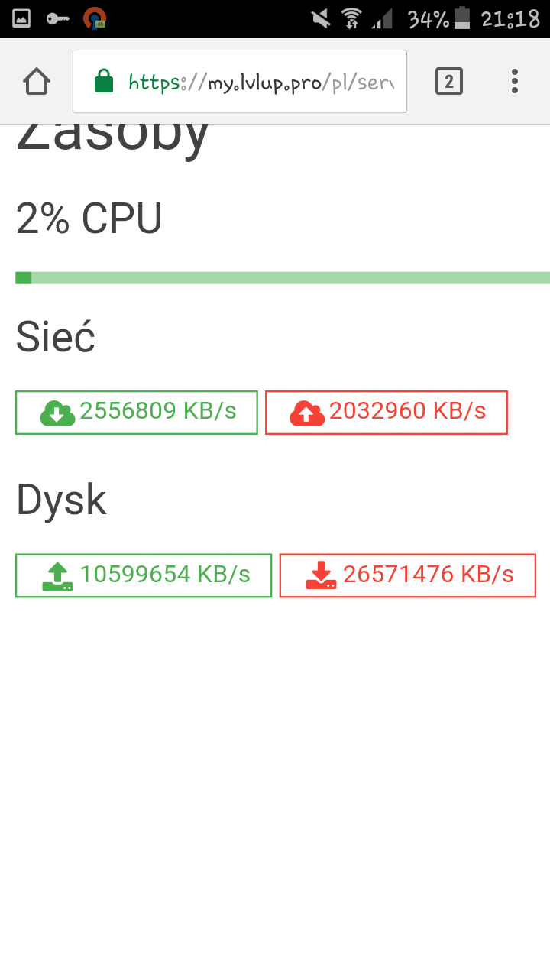Select the 26571476 KB/s disk badge

[x=408, y=575]
